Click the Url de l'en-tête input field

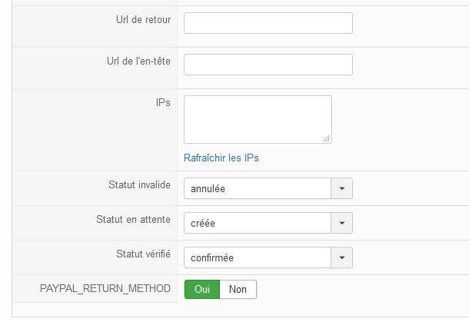268,65
